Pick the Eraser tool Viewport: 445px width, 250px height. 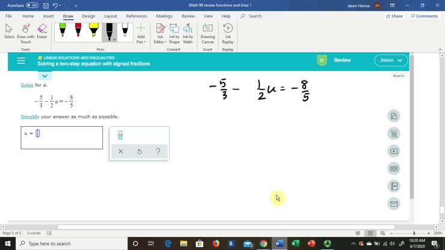(x=41, y=31)
